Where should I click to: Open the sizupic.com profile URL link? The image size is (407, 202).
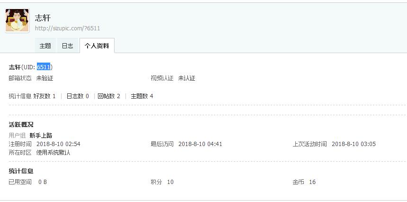click(x=67, y=28)
